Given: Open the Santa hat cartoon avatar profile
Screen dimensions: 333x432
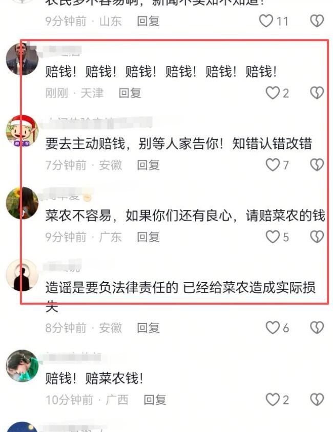Looking at the screenshot, I should click(x=22, y=131).
